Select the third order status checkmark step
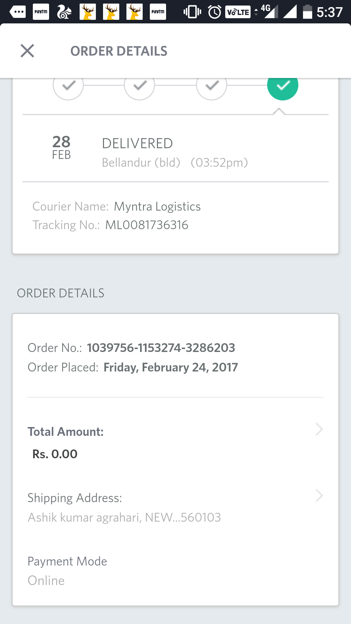This screenshot has height=624, width=351. pyautogui.click(x=212, y=86)
